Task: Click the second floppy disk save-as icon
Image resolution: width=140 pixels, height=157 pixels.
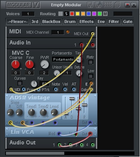Action: pyautogui.click(x=98, y=5)
